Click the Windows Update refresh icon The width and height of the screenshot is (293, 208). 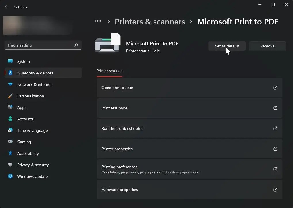[10, 176]
